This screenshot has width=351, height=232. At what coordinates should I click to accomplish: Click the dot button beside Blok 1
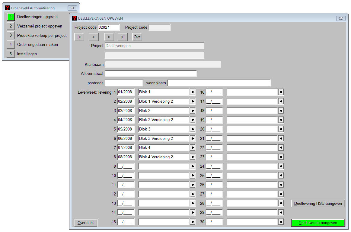[x=193, y=92]
